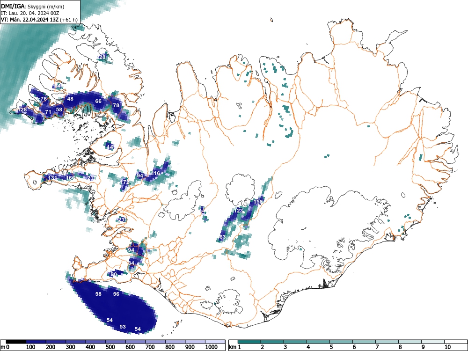This screenshot has width=468, height=351.
Task: Click the 64 visibility value label
Action: point(58,86)
